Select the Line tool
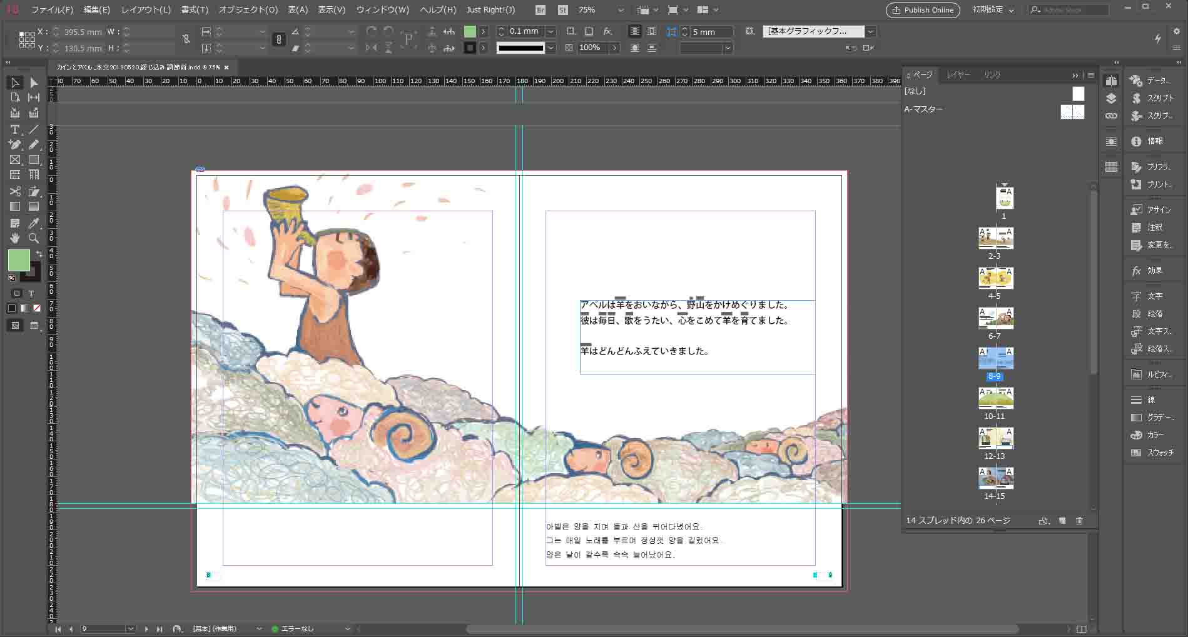 34,129
